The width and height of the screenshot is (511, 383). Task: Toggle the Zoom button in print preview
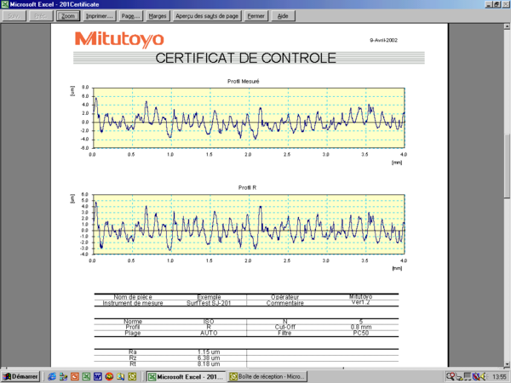68,15
